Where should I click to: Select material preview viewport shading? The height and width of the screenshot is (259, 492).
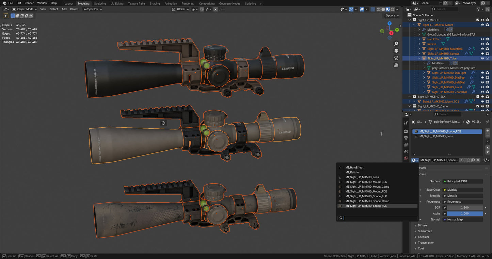pos(388,10)
